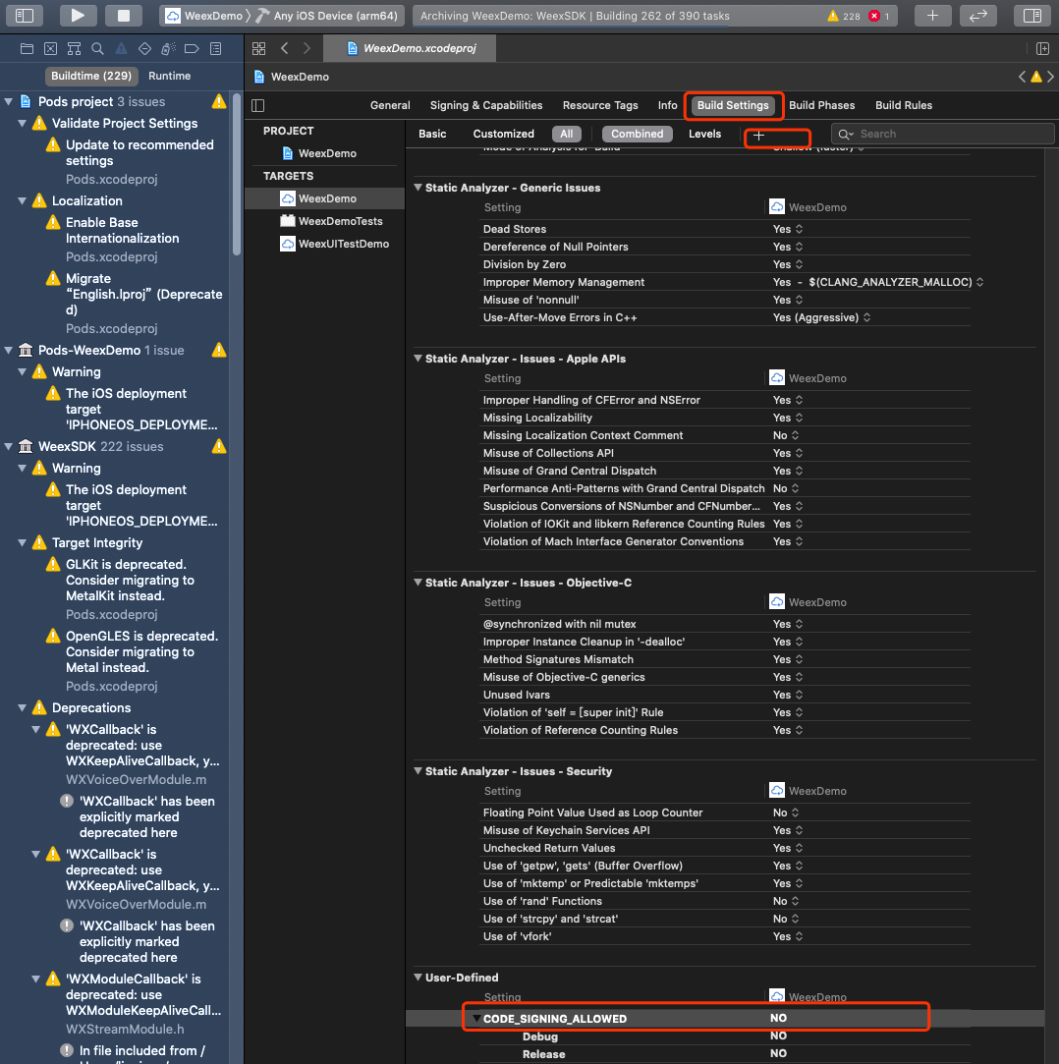1059x1064 pixels.
Task: Open the Test navigator diamond icon
Action: 144,48
